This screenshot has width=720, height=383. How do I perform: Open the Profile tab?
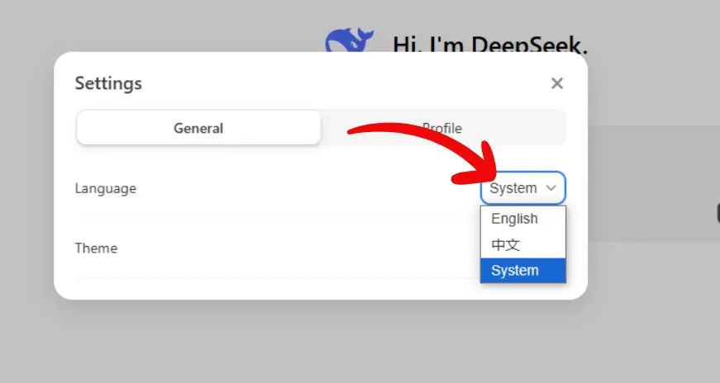pos(442,128)
